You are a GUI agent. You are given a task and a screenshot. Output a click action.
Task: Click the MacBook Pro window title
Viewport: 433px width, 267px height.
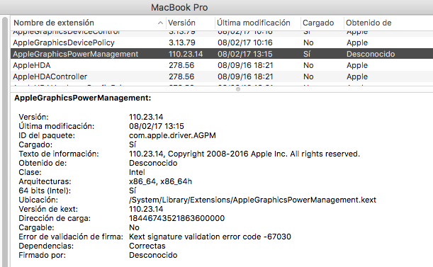pyautogui.click(x=179, y=8)
